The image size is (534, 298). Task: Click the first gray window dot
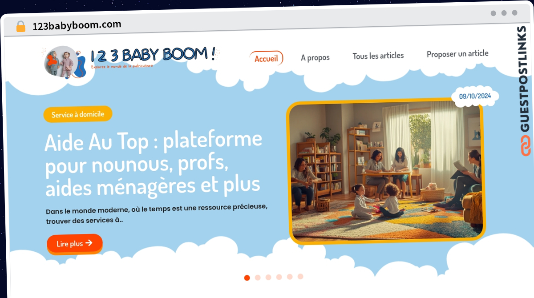tap(494, 13)
